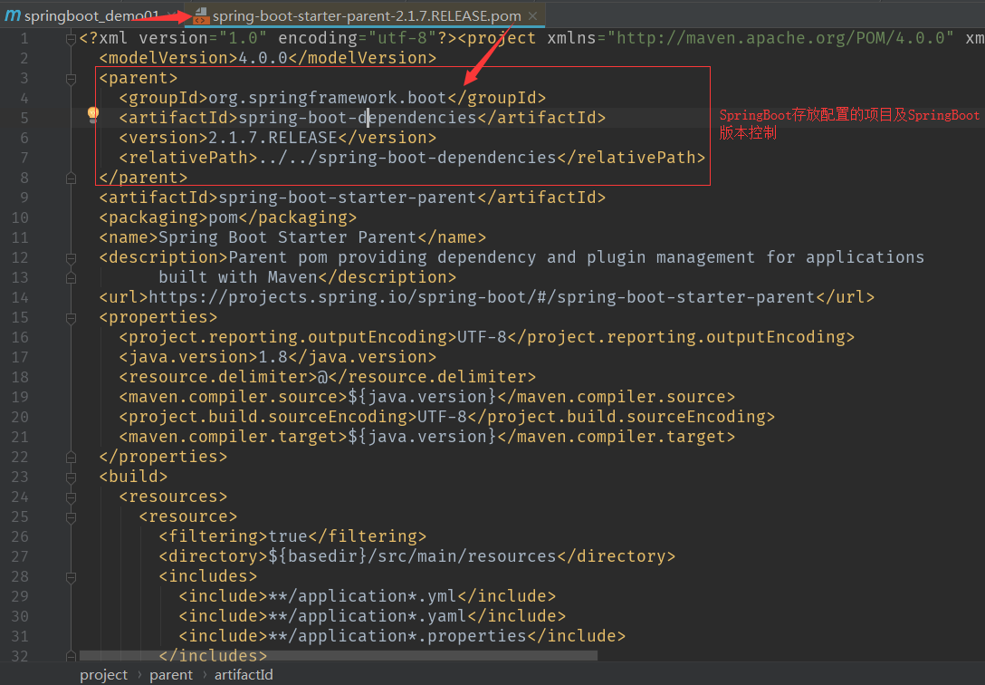Click project.build.sourceEncoding on line 20

pos(447,417)
